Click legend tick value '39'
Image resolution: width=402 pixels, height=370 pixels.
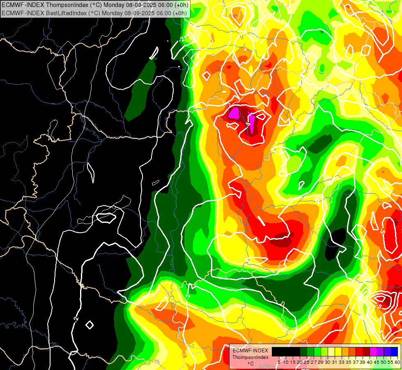tap(363, 362)
